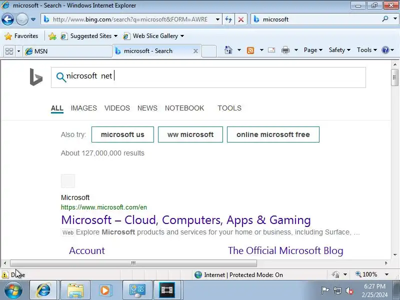
Task: Open Suggested Sites dropdown
Action: 89,36
